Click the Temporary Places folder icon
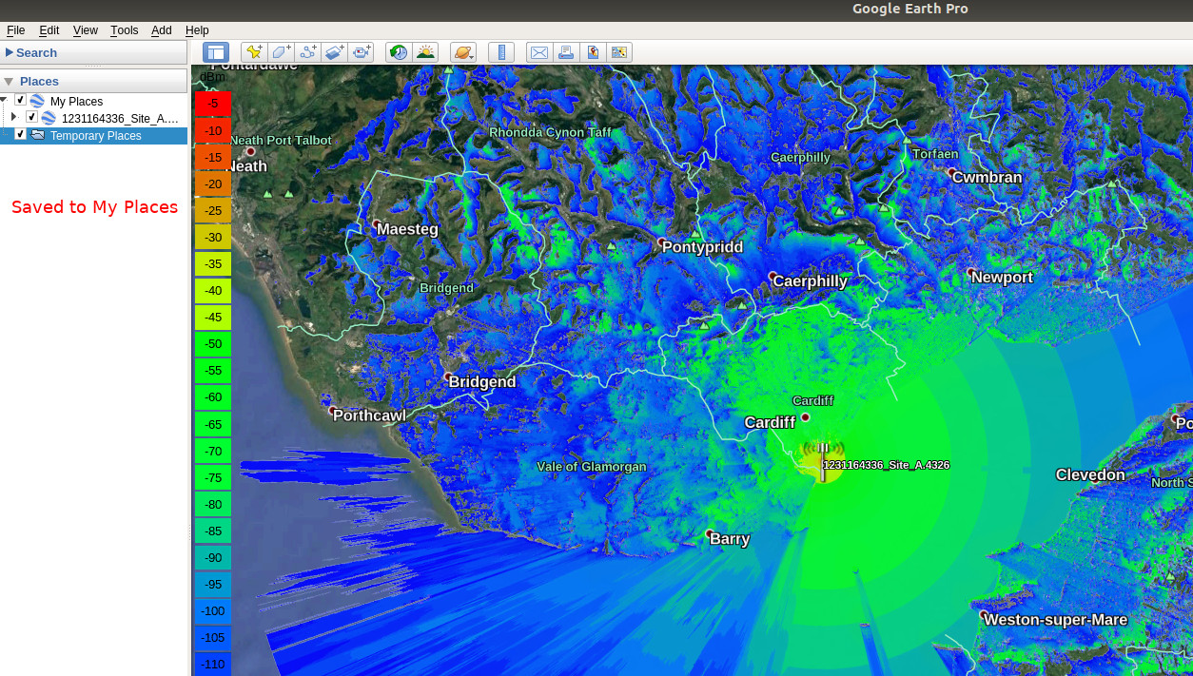 (38, 135)
